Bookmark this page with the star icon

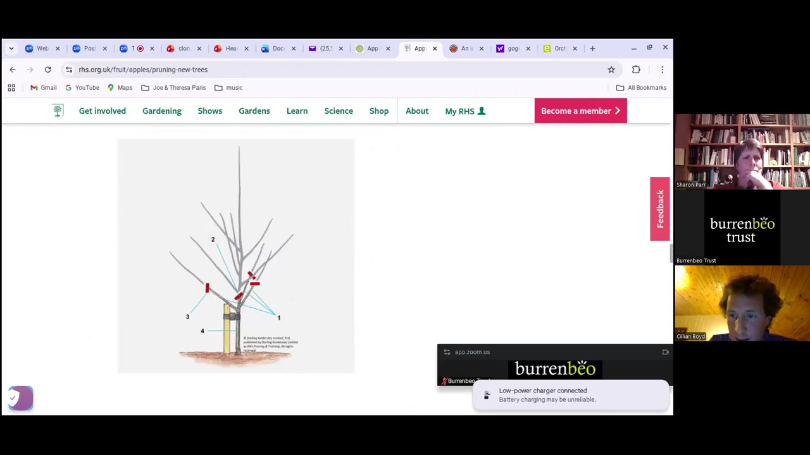(x=611, y=70)
